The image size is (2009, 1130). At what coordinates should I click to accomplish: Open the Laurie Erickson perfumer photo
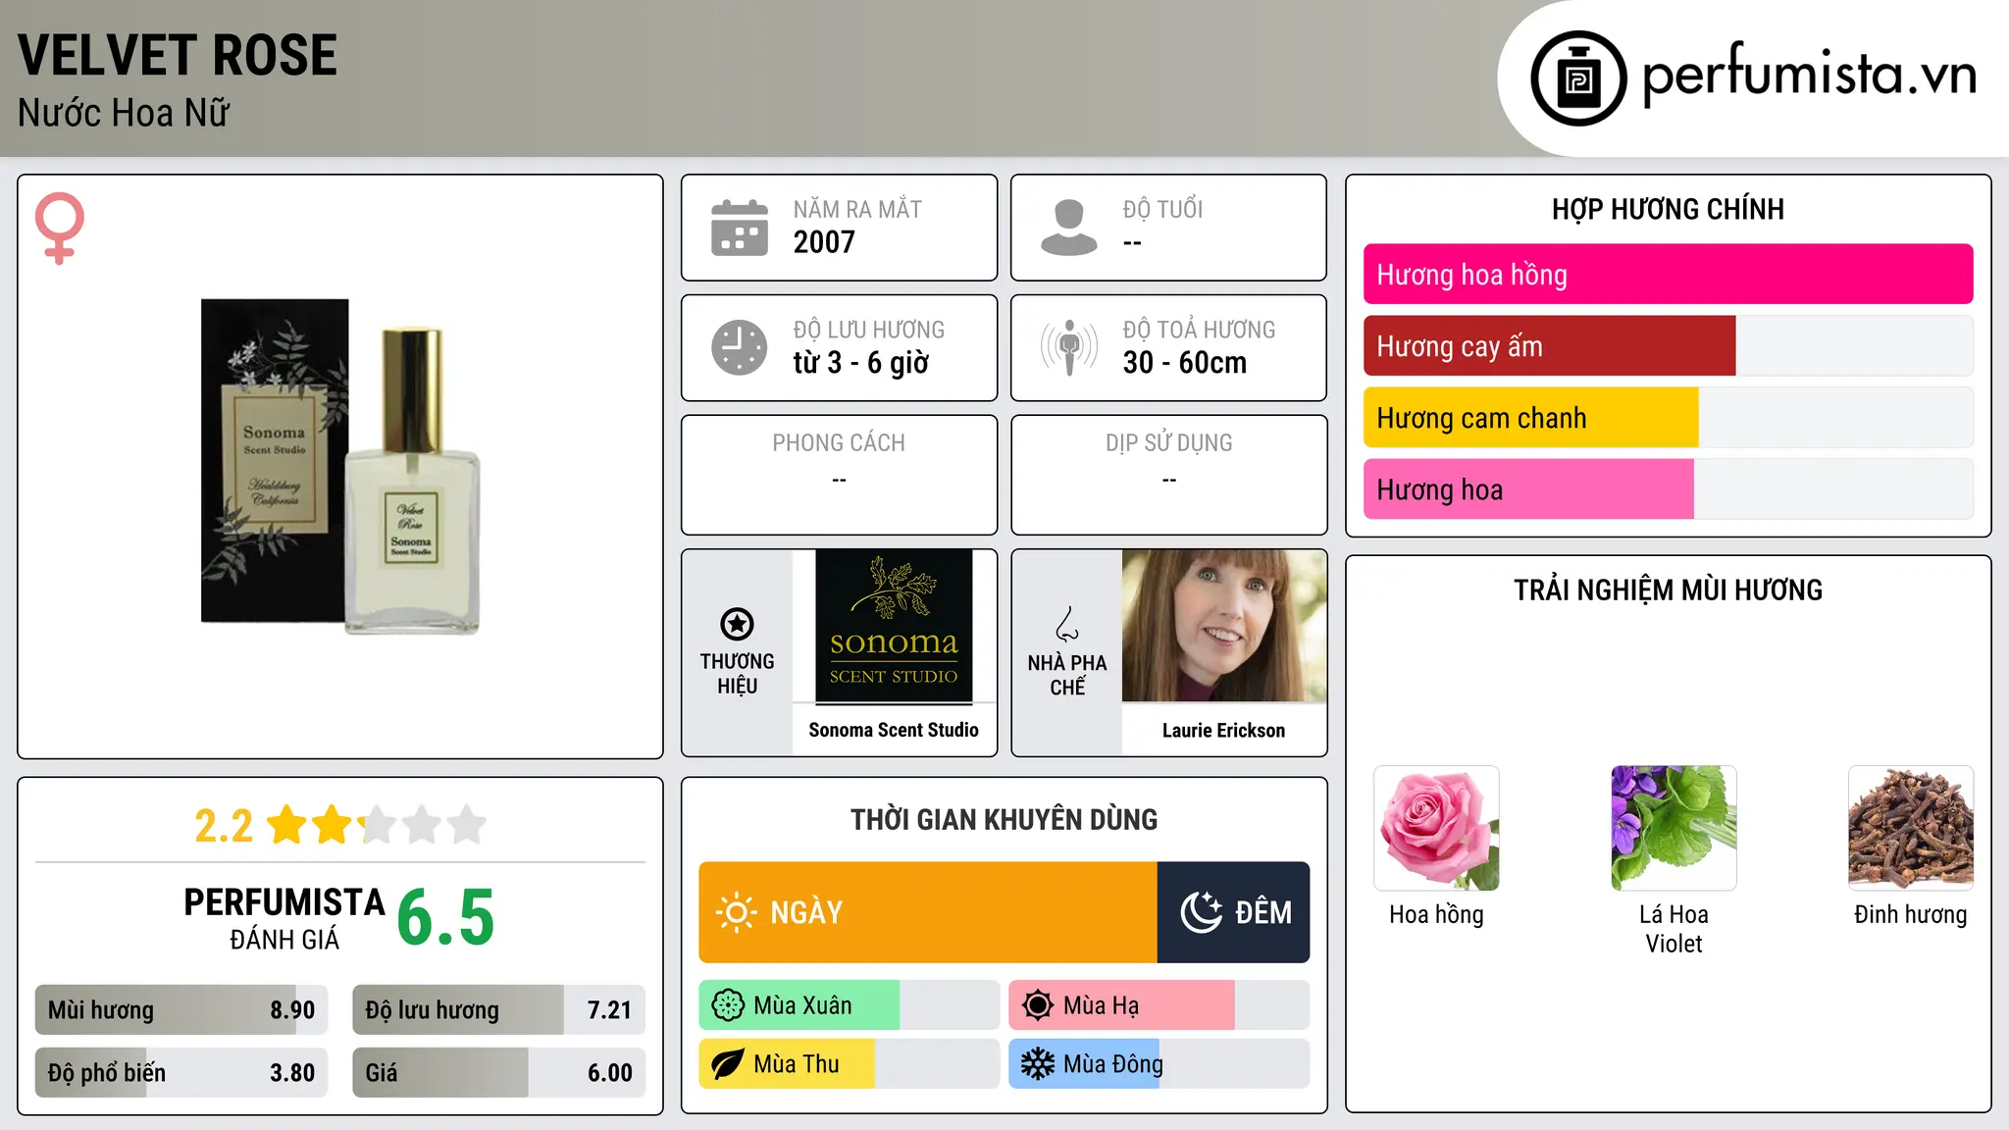[x=1224, y=626]
